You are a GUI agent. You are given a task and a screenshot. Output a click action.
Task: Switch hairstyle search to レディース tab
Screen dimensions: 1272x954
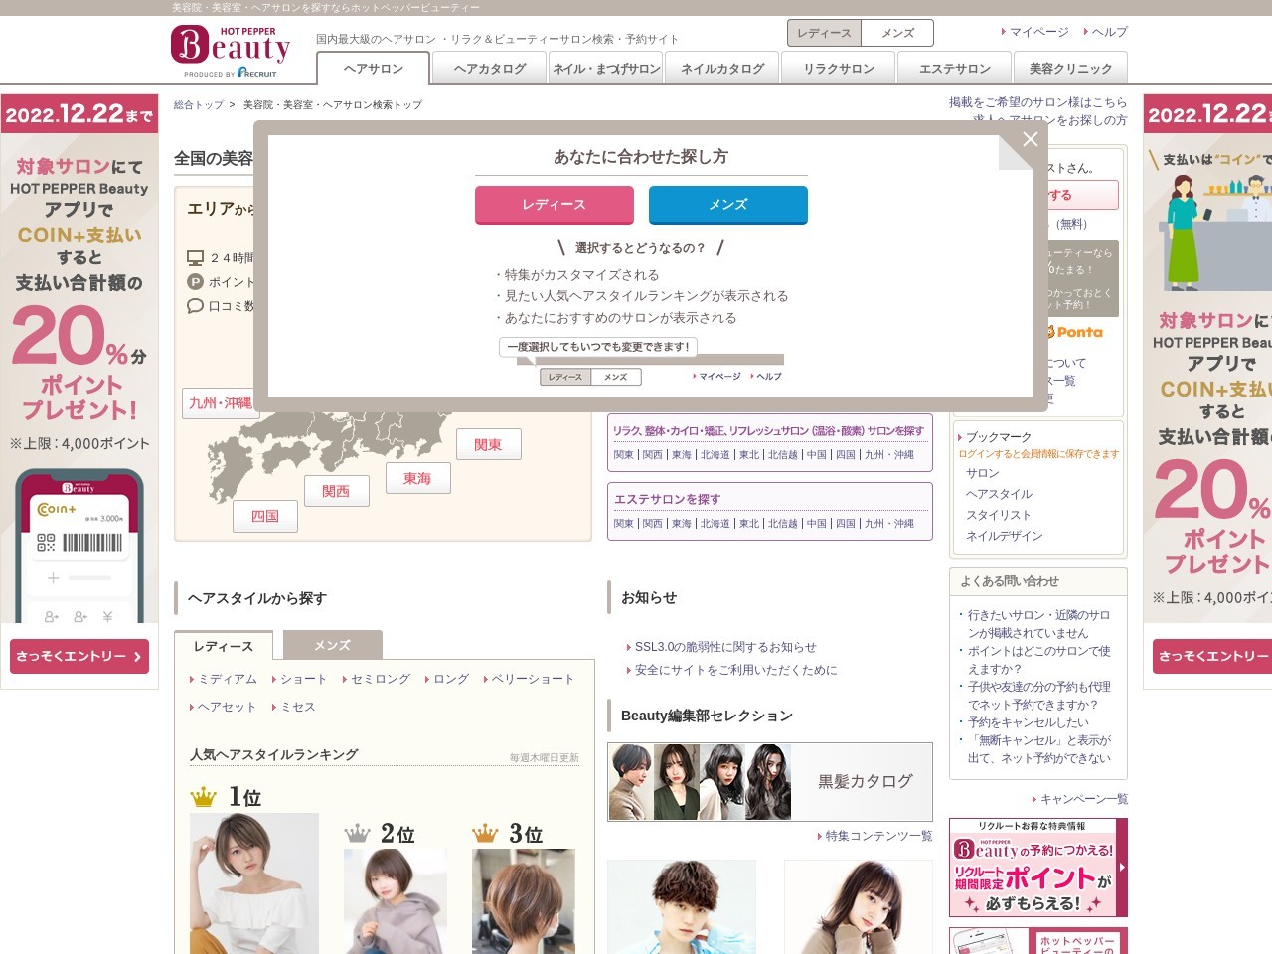point(224,646)
